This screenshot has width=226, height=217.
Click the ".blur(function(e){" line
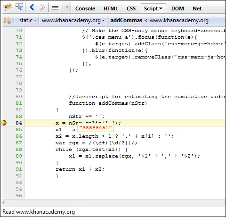115,50
